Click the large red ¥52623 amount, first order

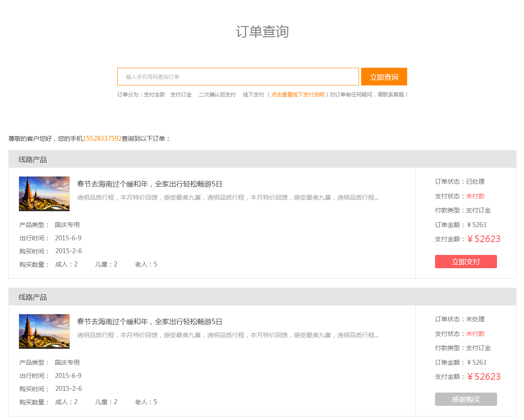[x=484, y=239]
